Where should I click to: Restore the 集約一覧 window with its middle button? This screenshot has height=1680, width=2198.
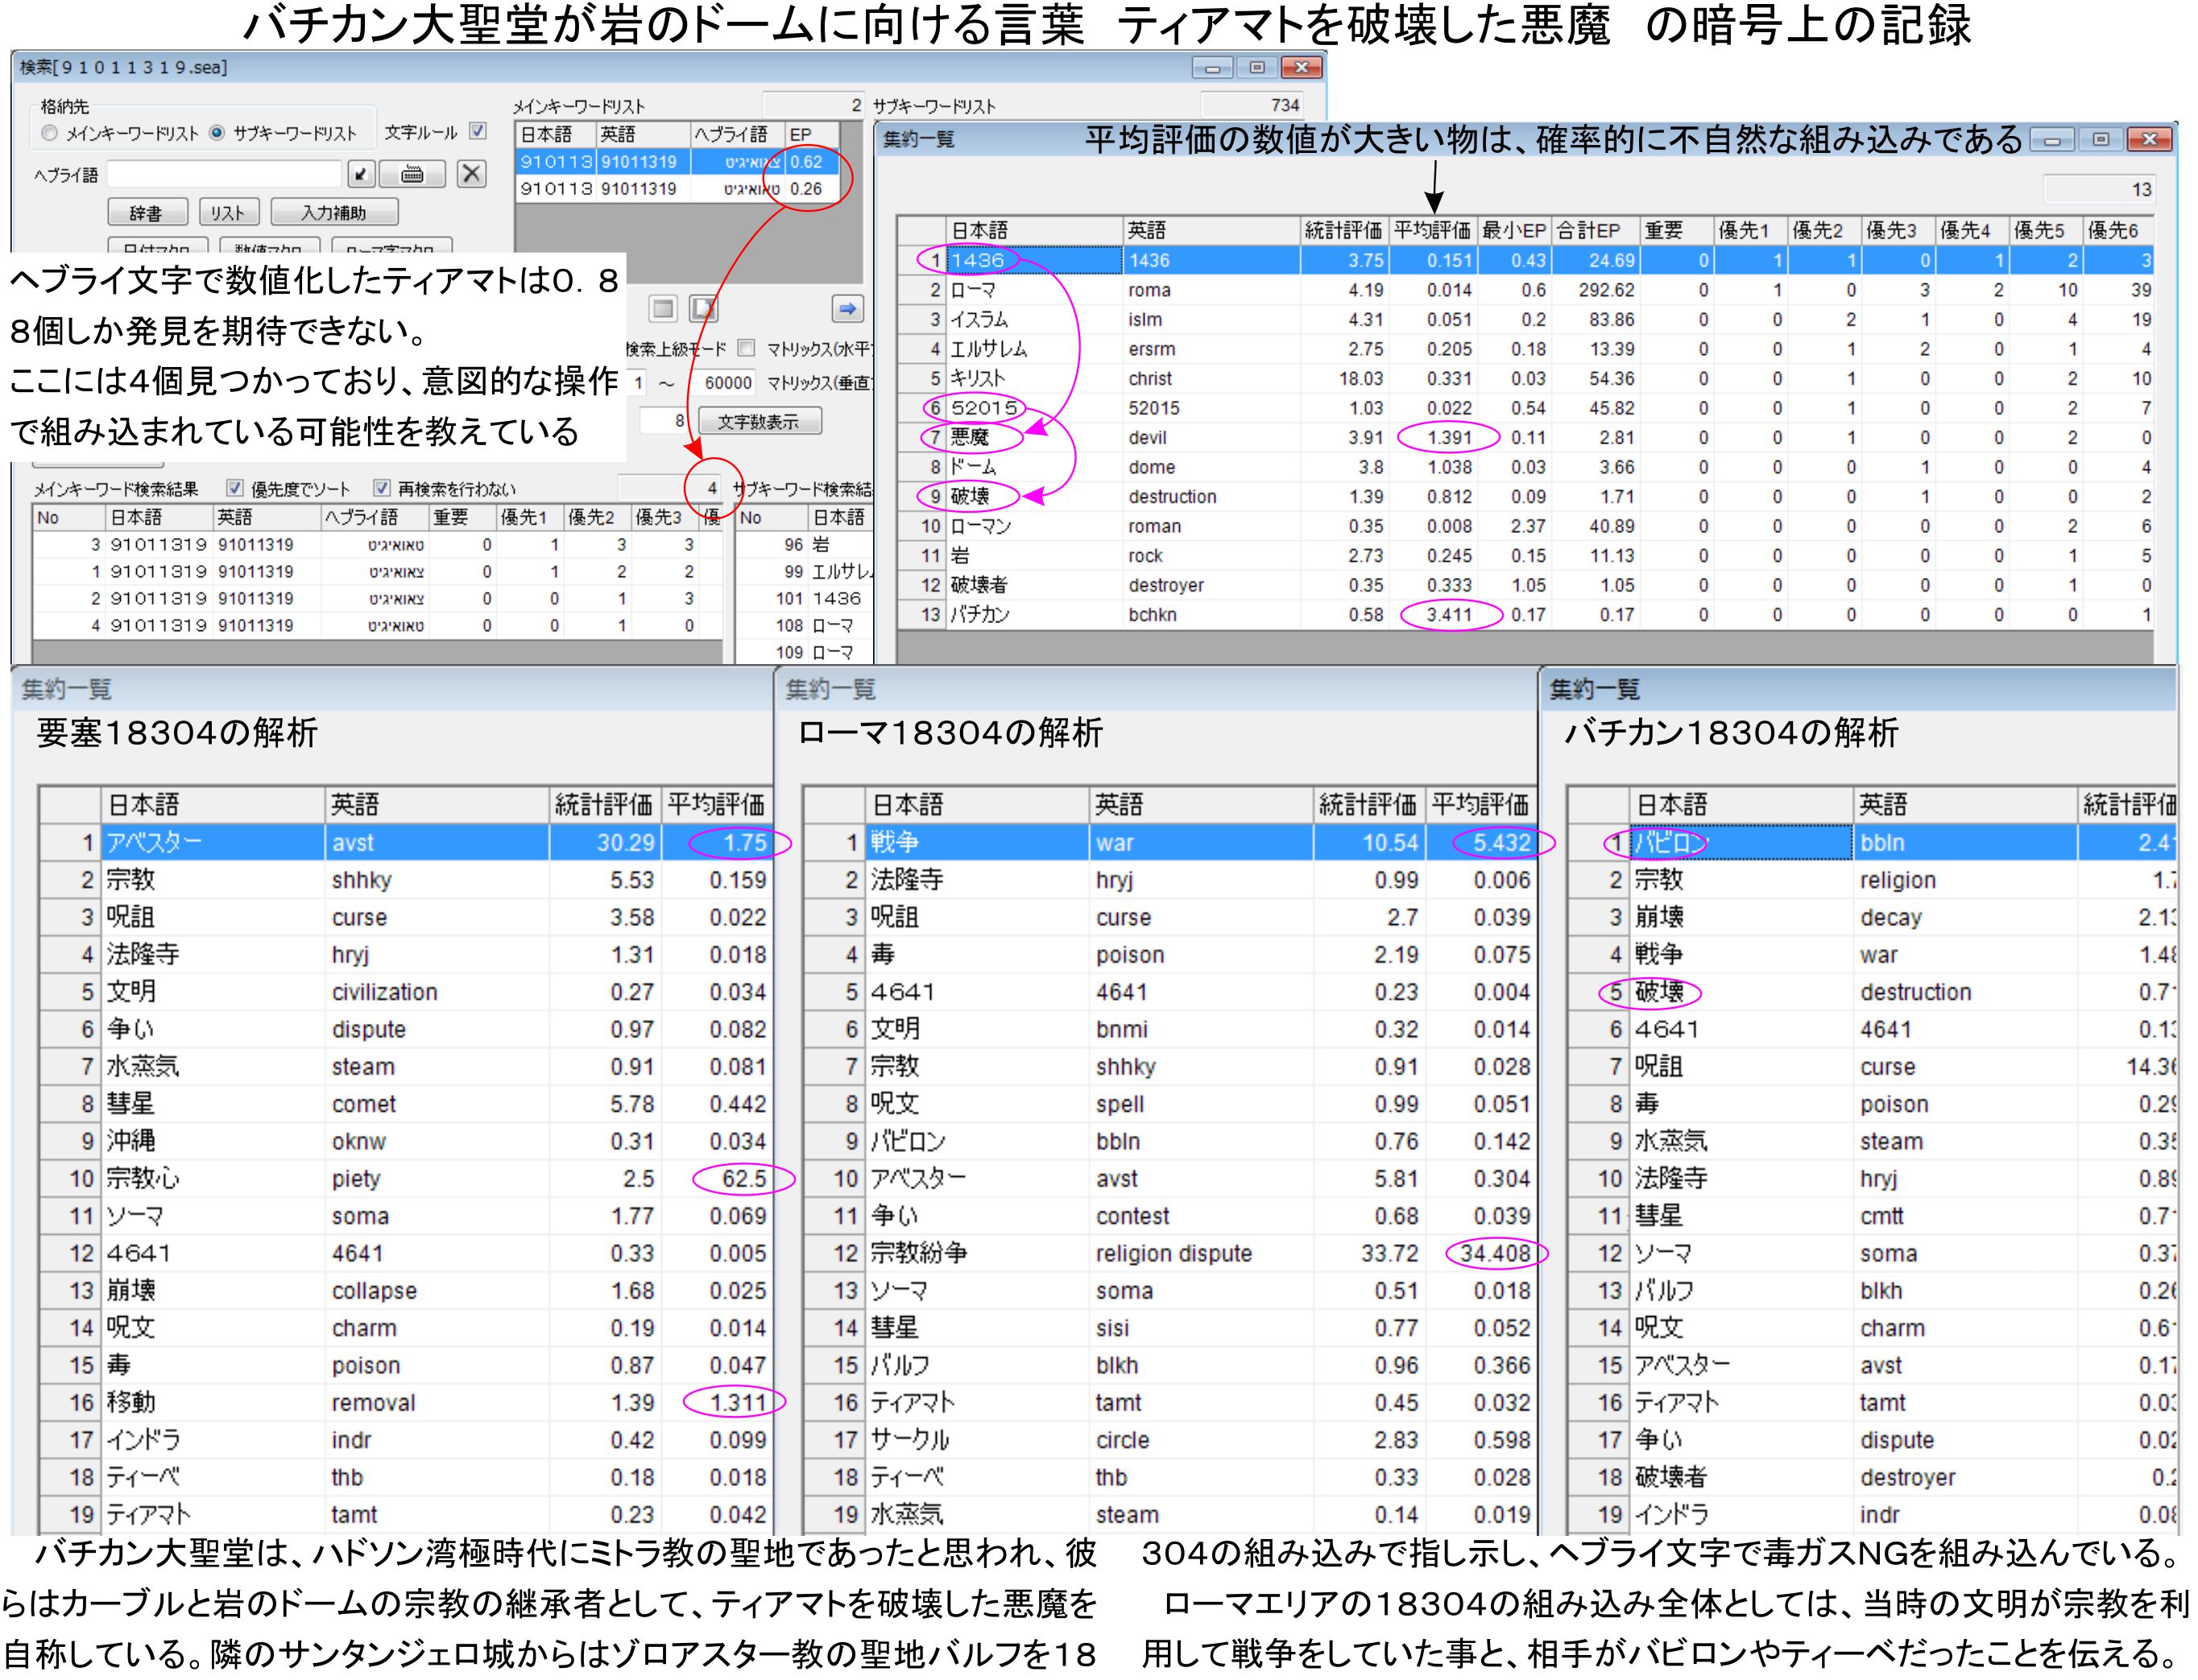click(x=2100, y=140)
